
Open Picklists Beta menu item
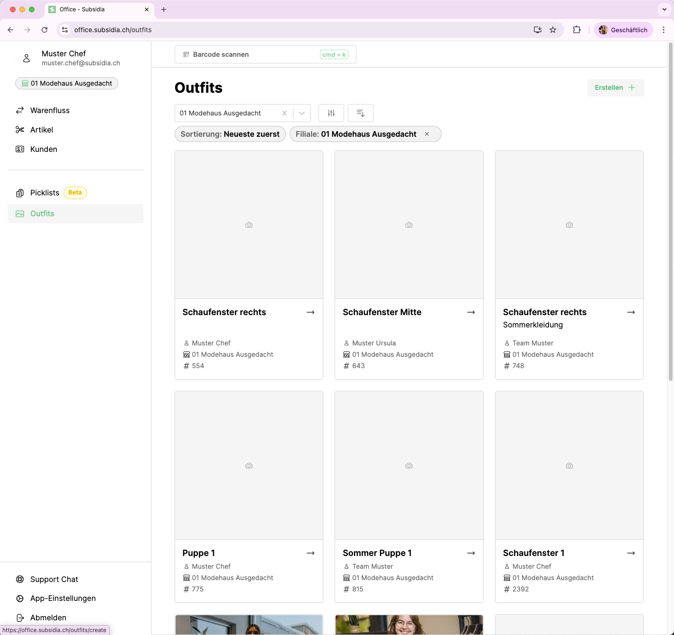click(x=45, y=193)
